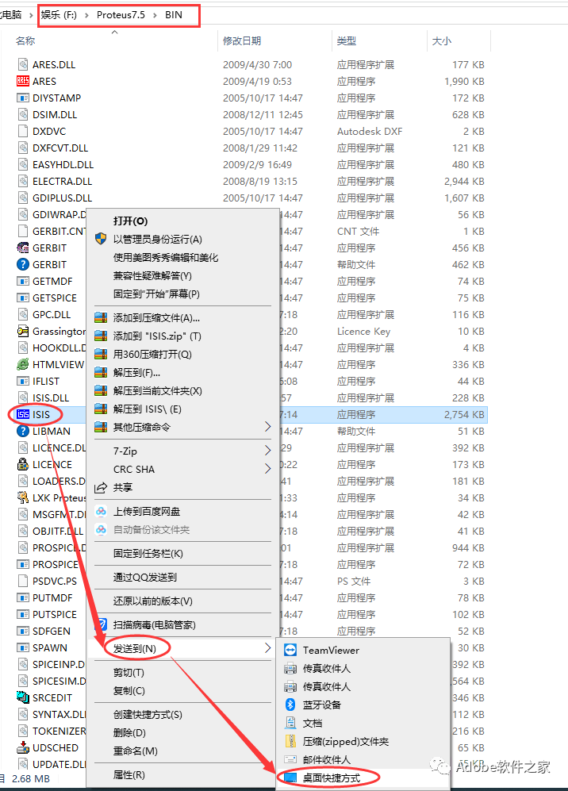Image resolution: width=568 pixels, height=791 pixels.
Task: Click the 上传到百度网盘 cloud icon
Action: (x=101, y=511)
